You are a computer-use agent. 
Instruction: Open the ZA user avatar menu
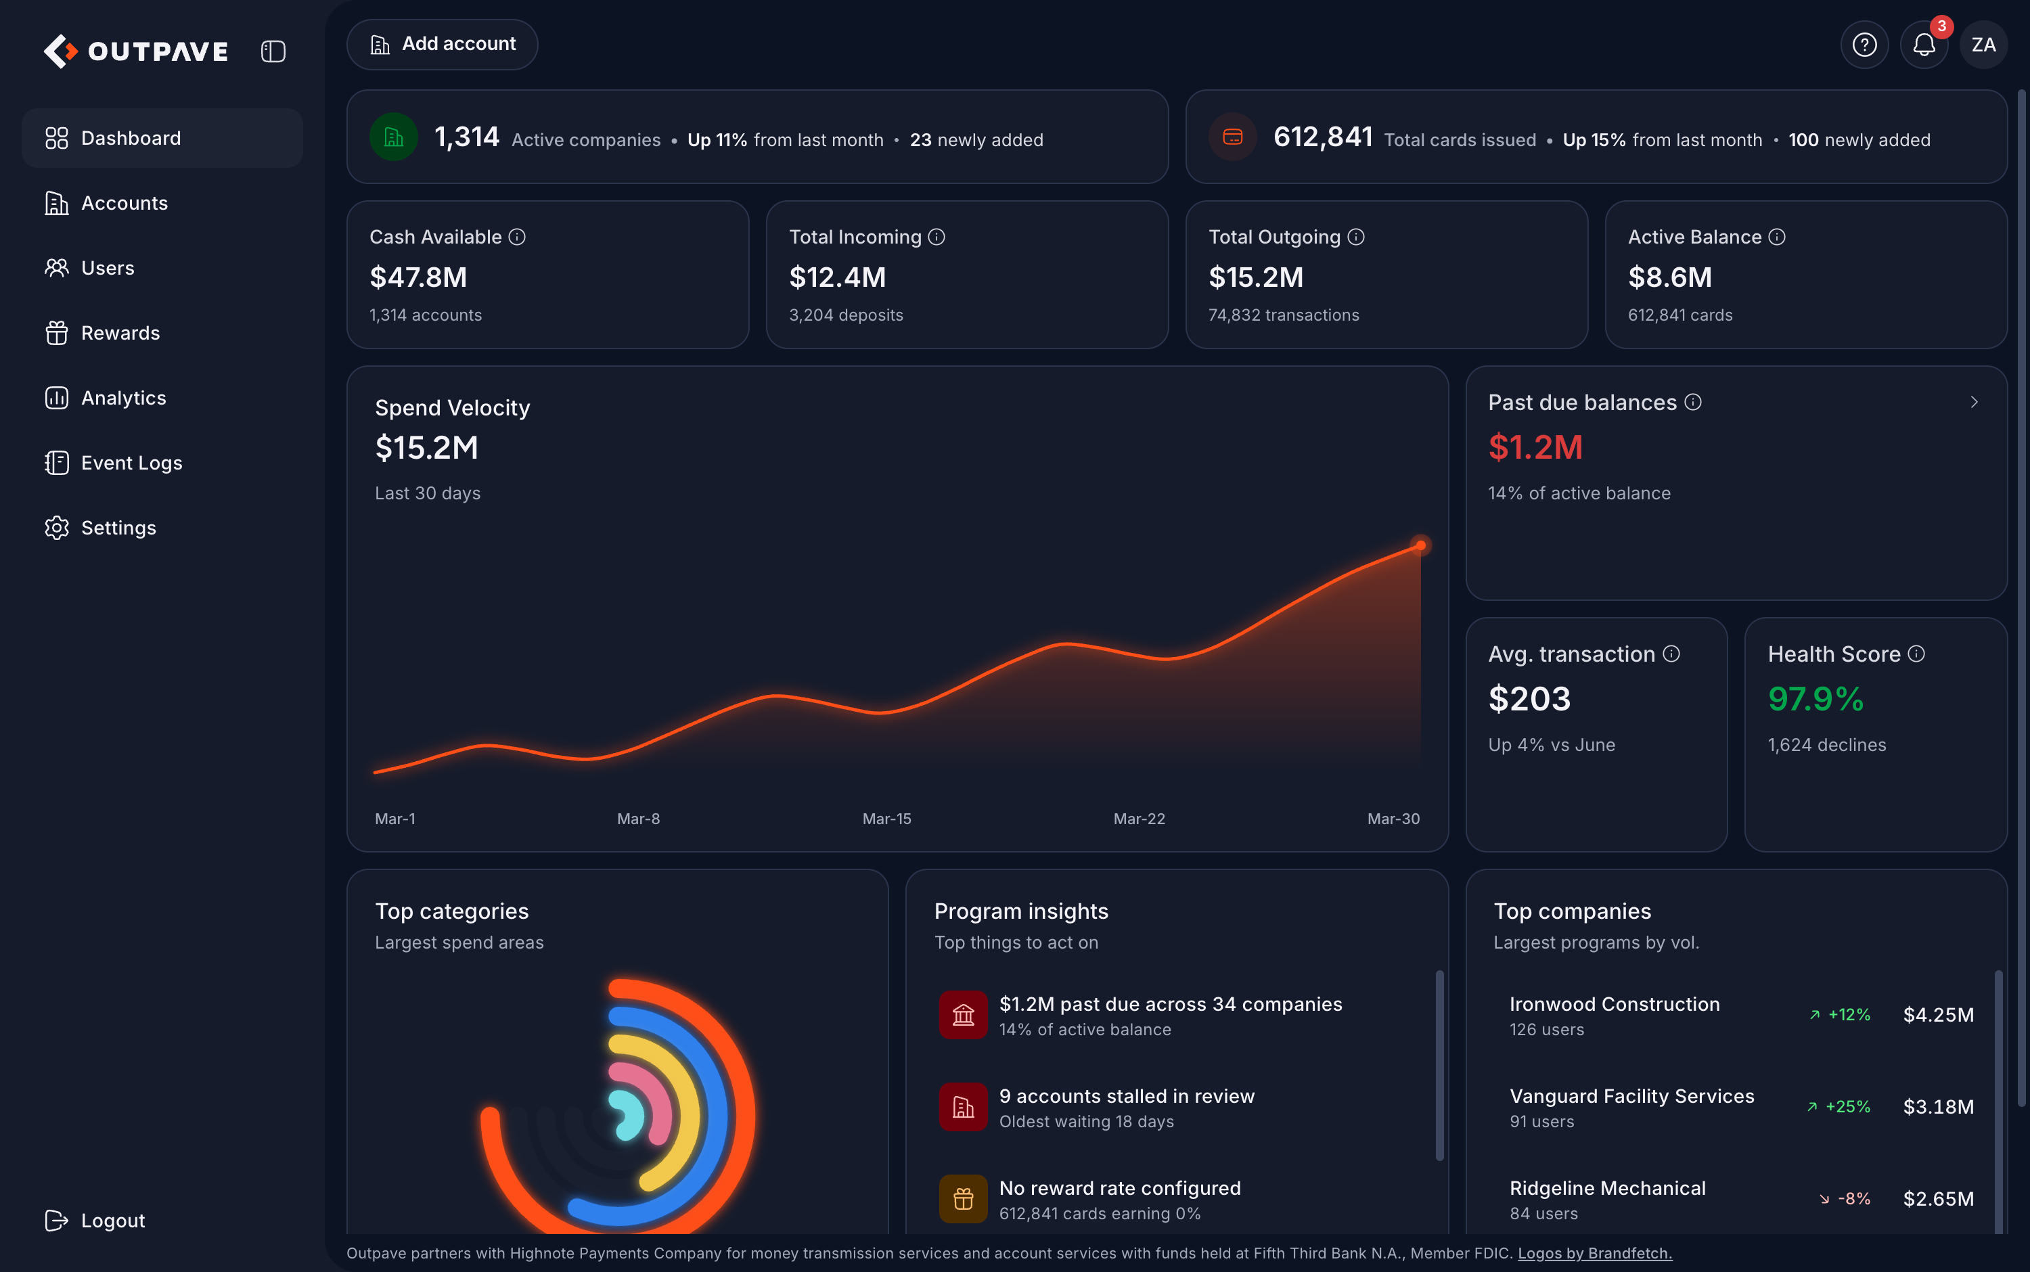(x=1983, y=45)
